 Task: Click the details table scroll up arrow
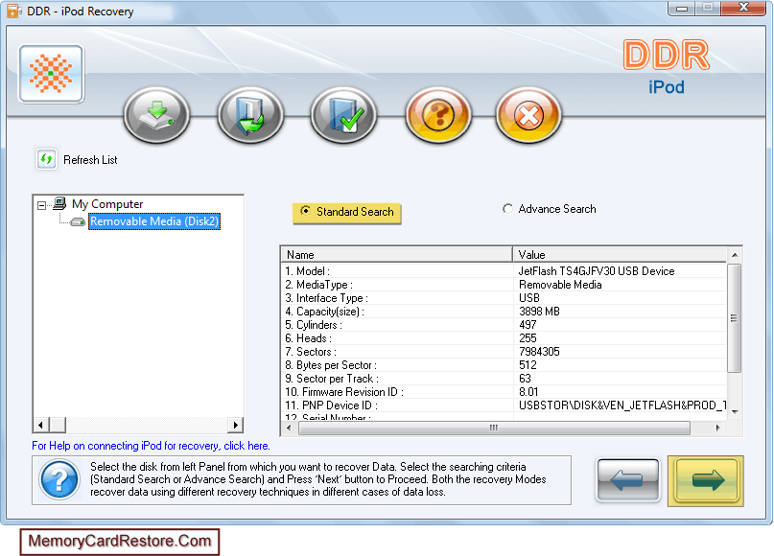[735, 255]
